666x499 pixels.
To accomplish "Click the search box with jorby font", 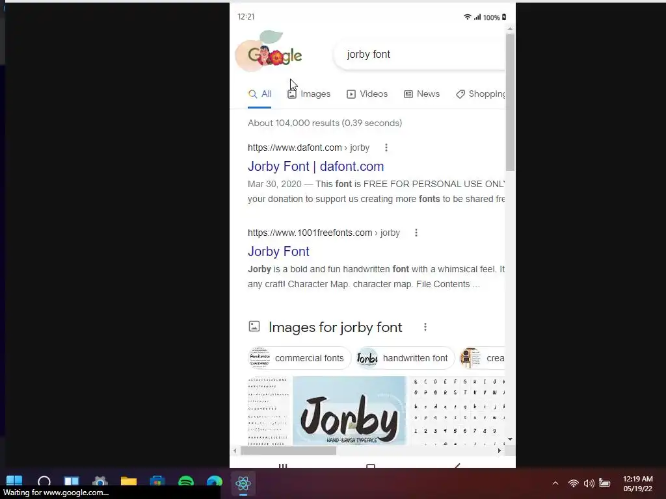I will click(420, 55).
